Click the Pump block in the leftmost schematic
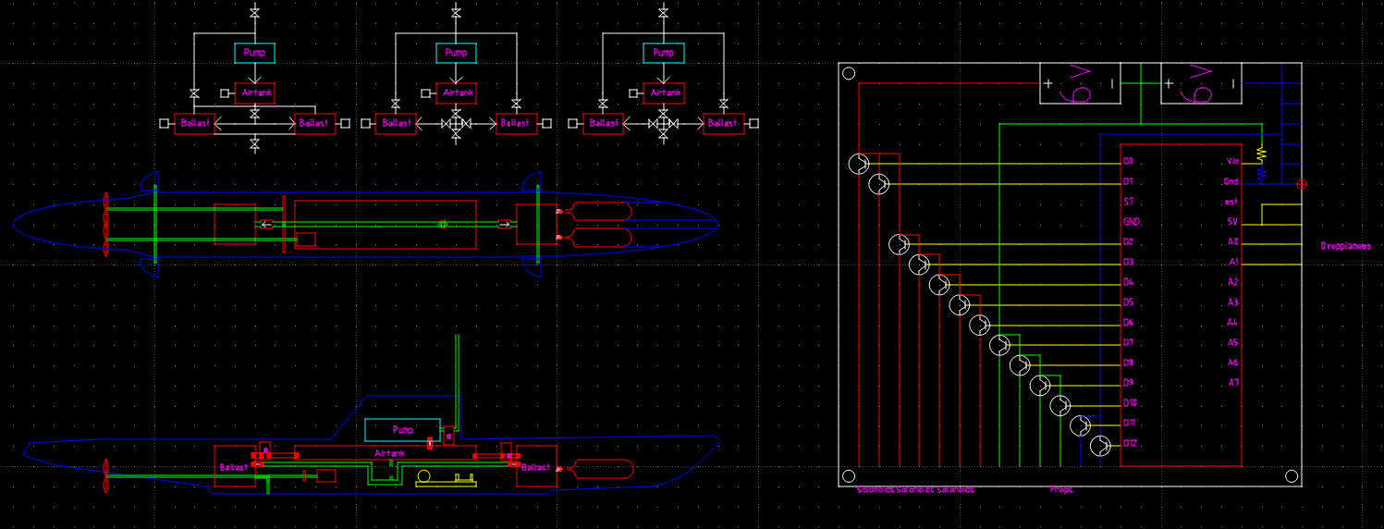This screenshot has width=1384, height=529. pyautogui.click(x=254, y=53)
